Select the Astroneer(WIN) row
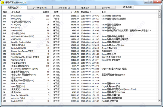 [80, 98]
